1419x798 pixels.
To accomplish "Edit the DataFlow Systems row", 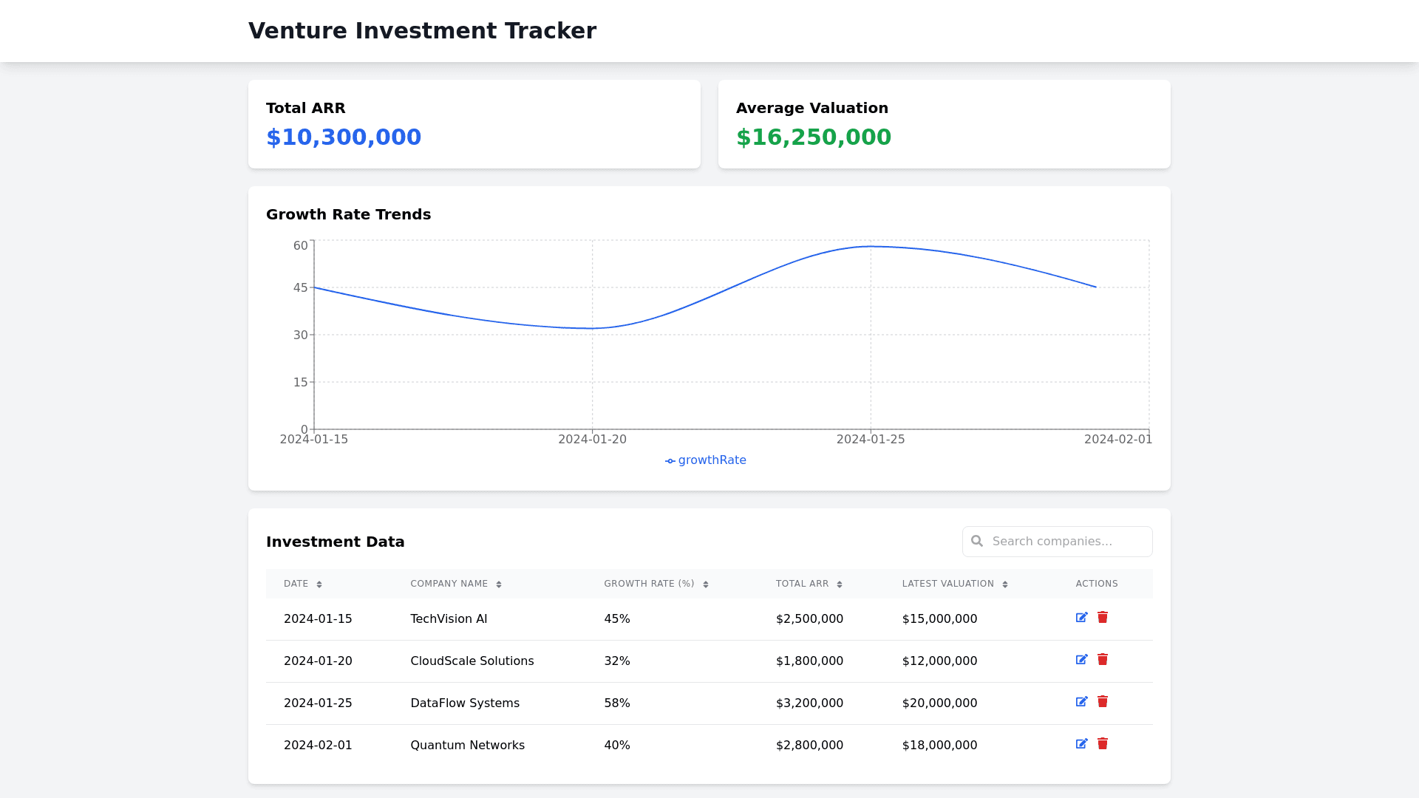I will pyautogui.click(x=1081, y=702).
